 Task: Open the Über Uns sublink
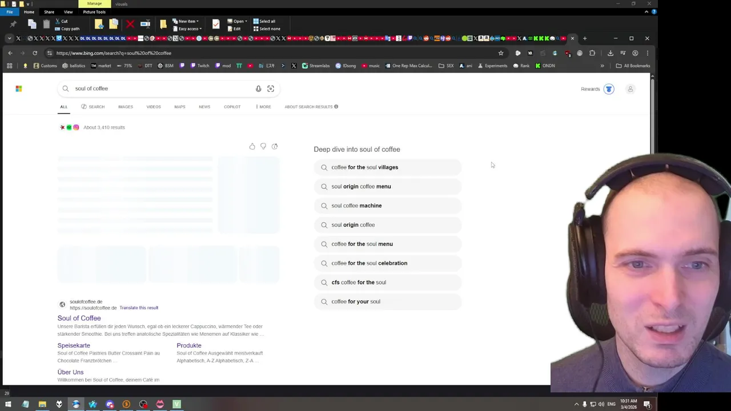point(70,372)
